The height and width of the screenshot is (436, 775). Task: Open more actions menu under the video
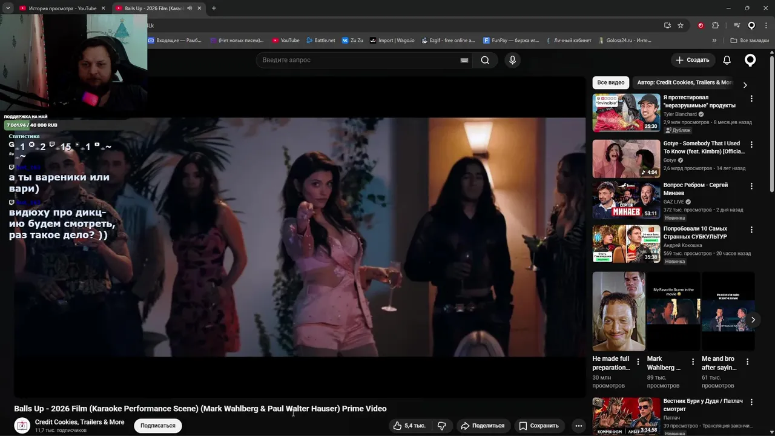point(578,426)
